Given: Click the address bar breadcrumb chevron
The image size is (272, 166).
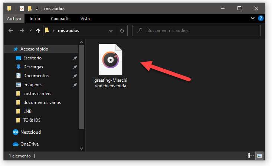Looking at the screenshot, I should click(53, 31).
